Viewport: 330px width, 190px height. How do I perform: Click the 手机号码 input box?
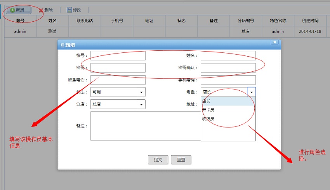point(228,80)
